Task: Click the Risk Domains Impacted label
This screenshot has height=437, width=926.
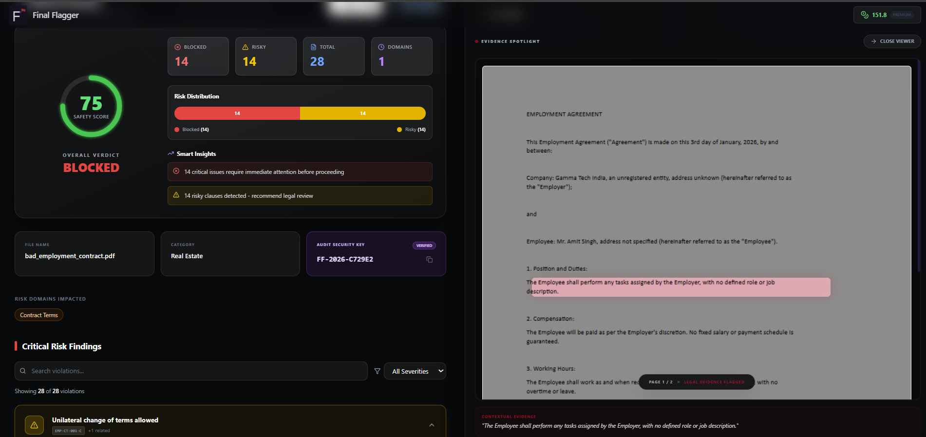Action: pyautogui.click(x=50, y=299)
